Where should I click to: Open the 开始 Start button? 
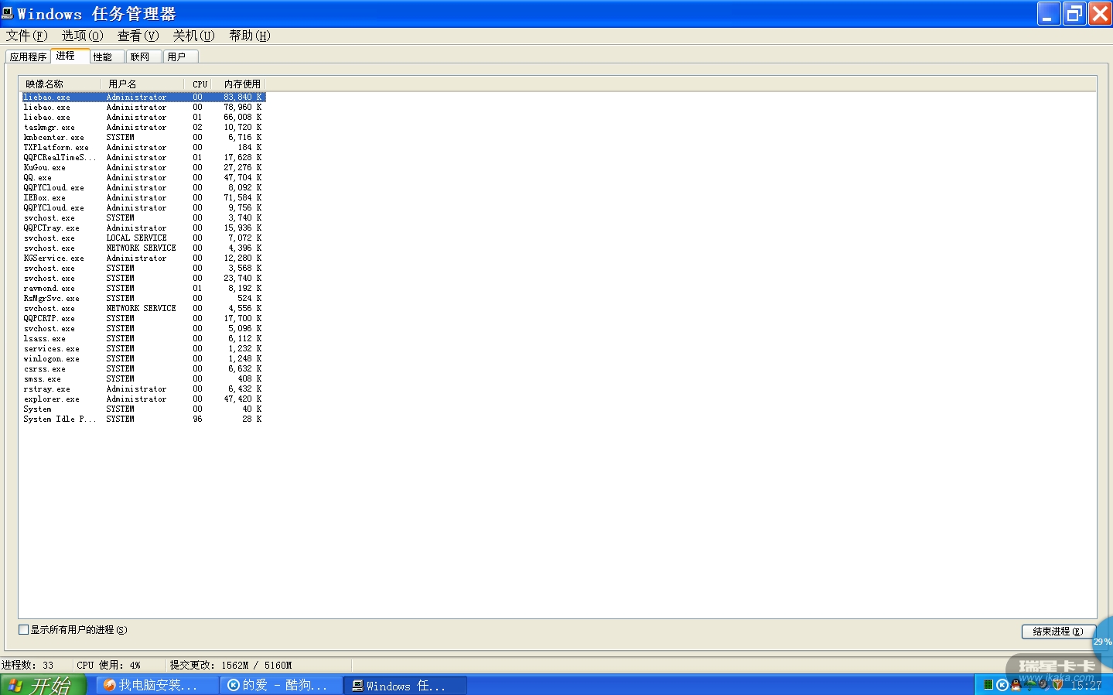click(43, 685)
